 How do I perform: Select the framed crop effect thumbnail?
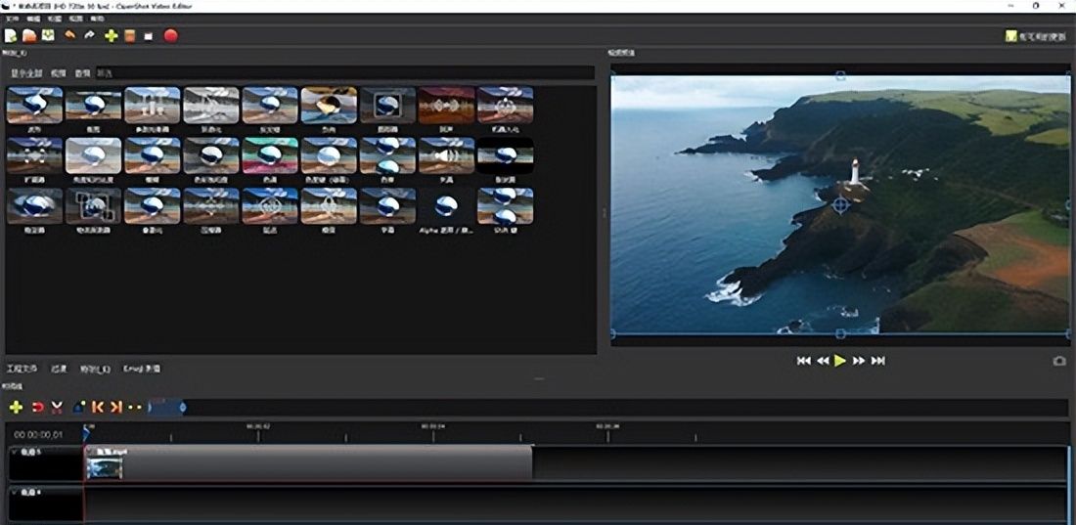pos(387,105)
